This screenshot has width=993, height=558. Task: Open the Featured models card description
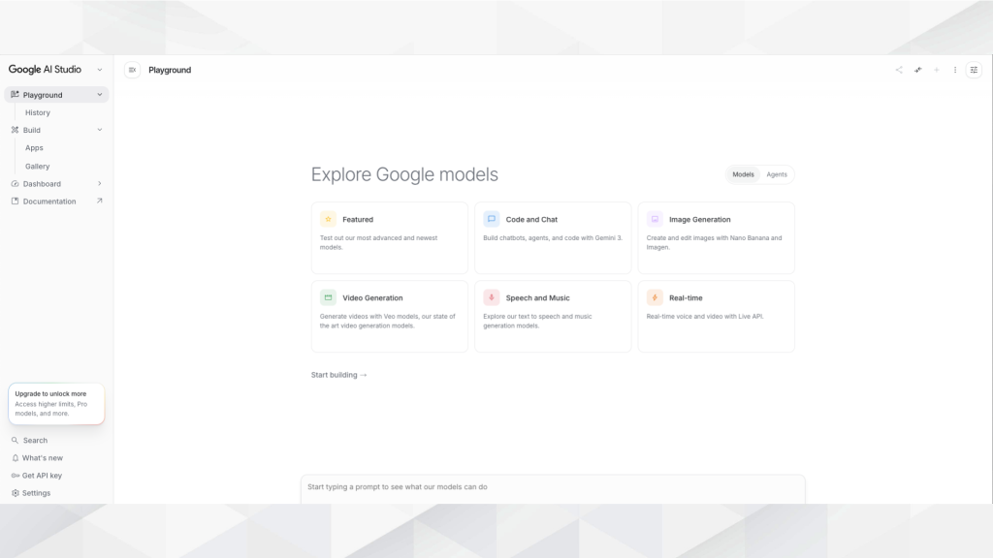coord(379,242)
